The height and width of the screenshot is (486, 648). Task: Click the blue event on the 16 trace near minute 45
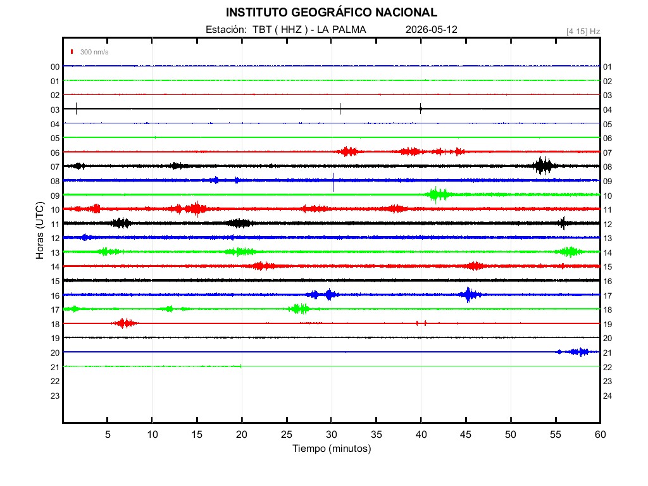click(469, 295)
